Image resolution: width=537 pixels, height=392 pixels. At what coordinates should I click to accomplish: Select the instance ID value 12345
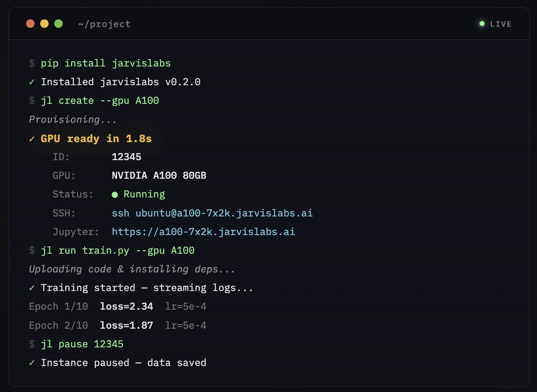tap(126, 157)
